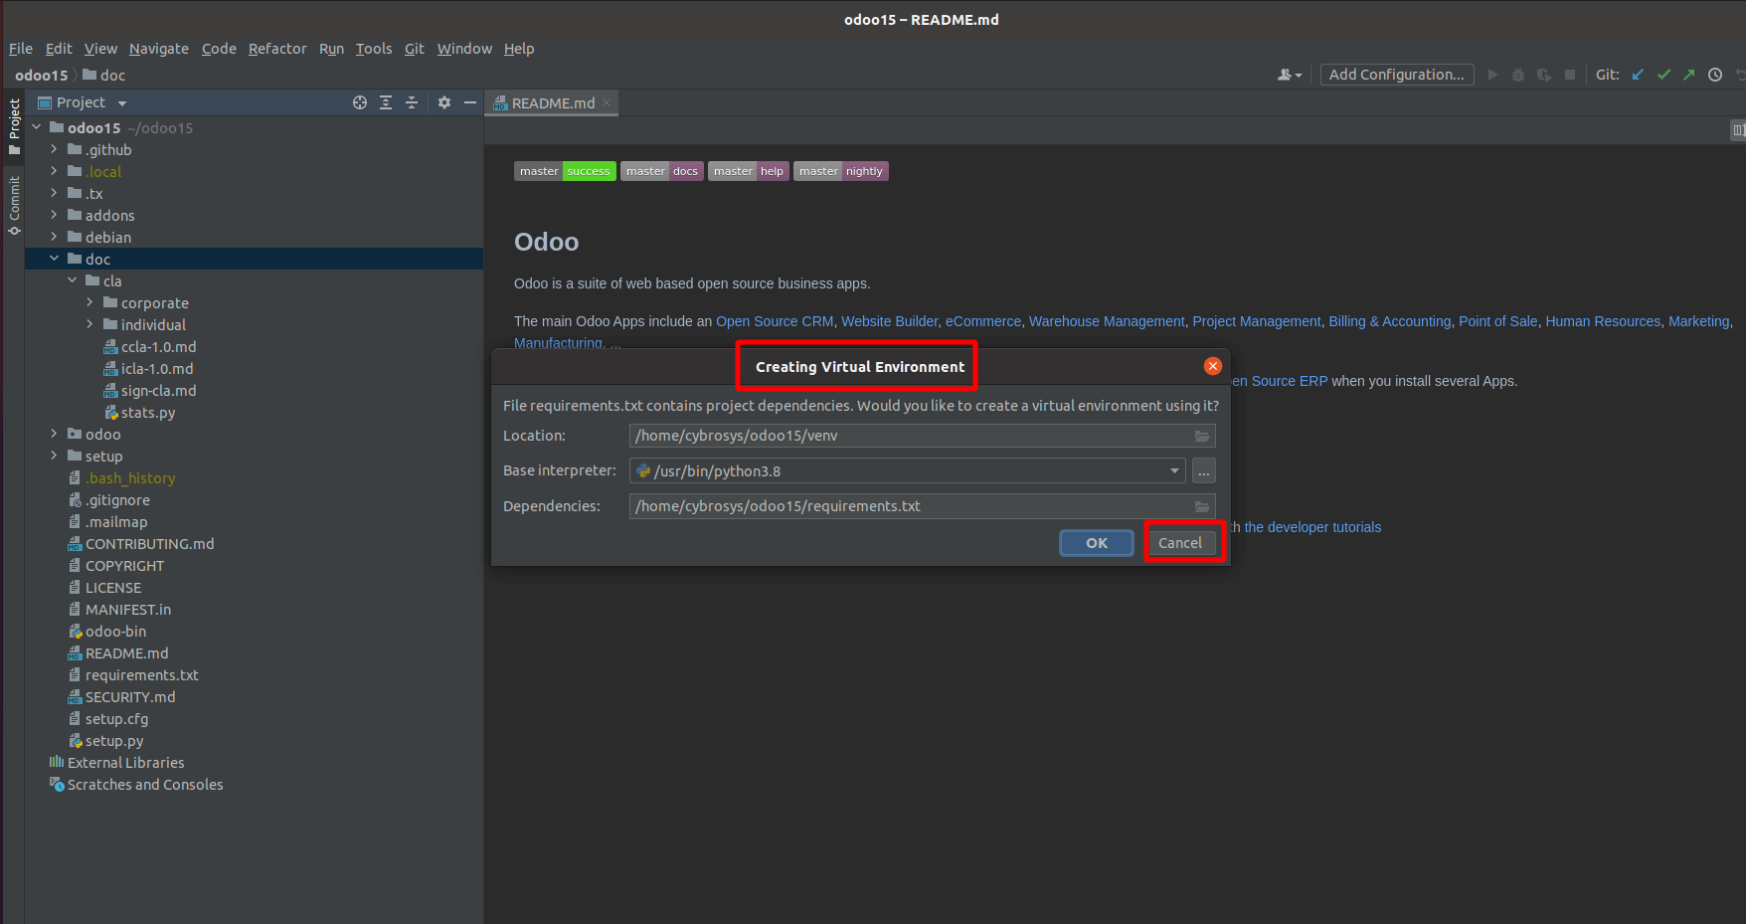Image resolution: width=1746 pixels, height=924 pixels.
Task: Collapse the doc folder
Action: point(54,259)
